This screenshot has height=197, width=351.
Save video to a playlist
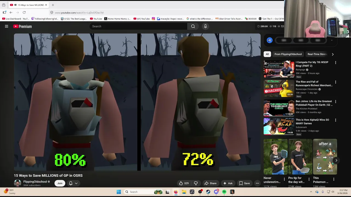(244, 183)
